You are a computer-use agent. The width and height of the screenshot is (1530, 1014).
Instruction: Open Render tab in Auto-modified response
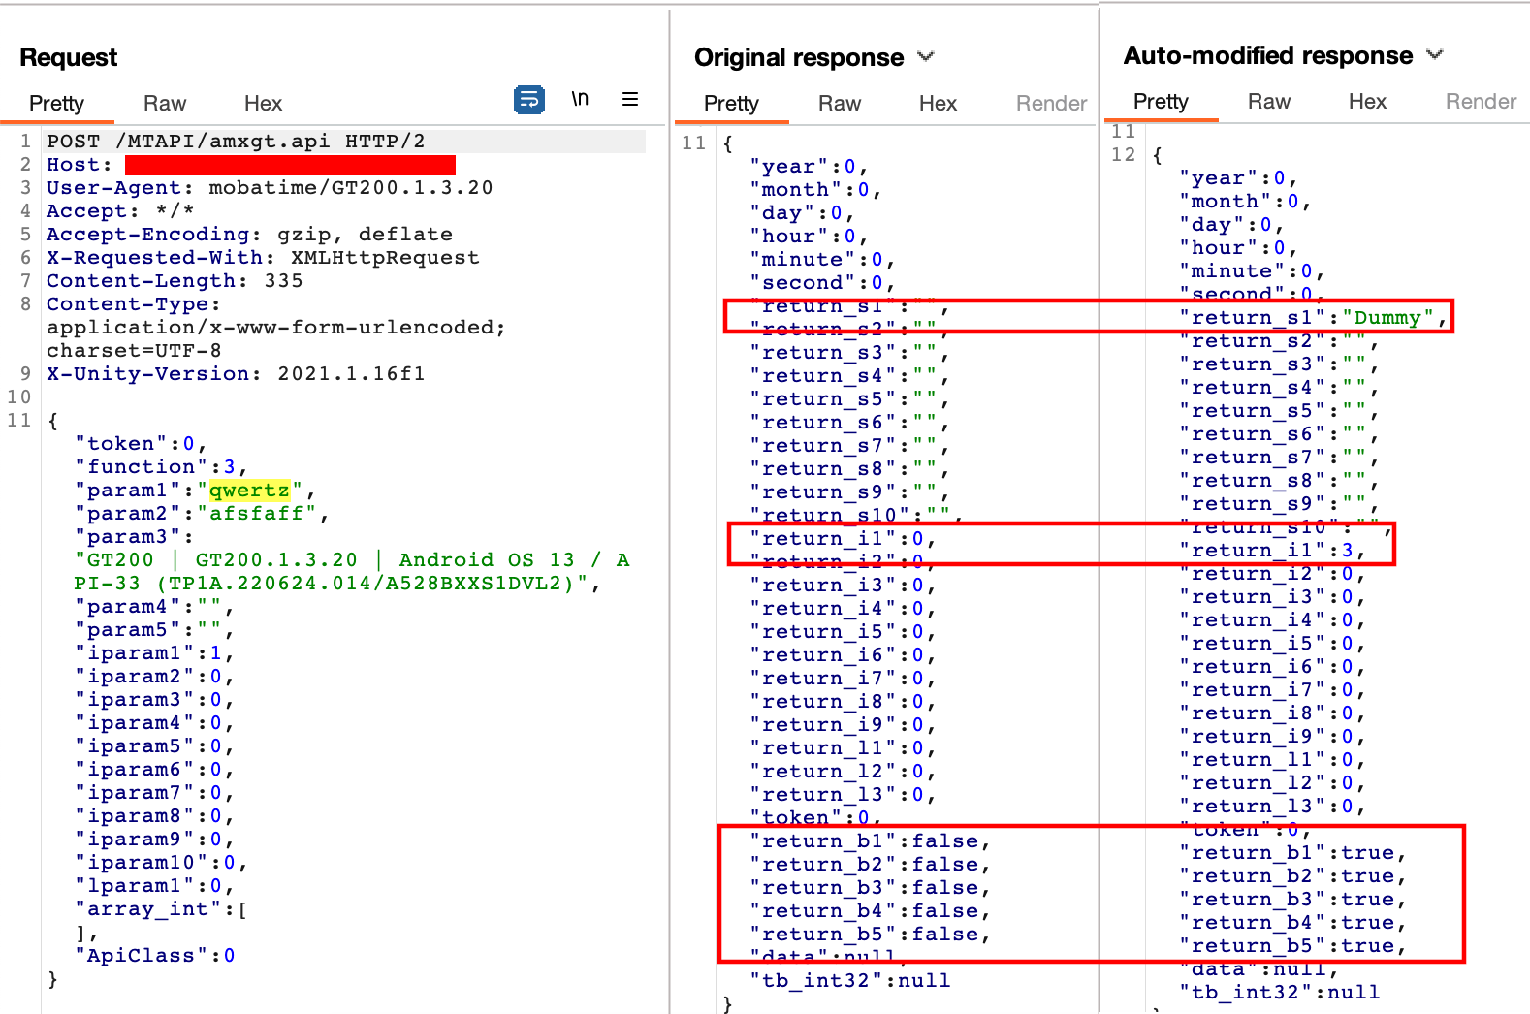tap(1481, 101)
